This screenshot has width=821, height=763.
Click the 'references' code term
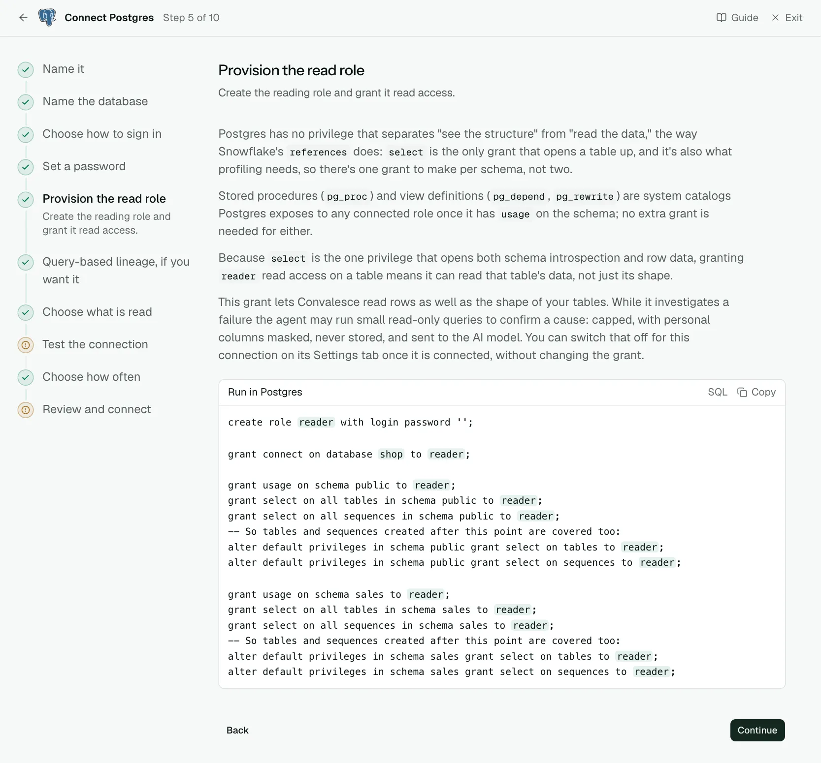[318, 153]
